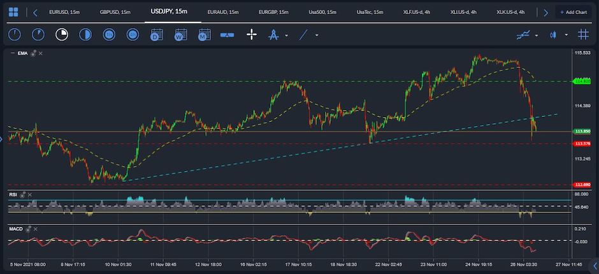
Task: Select the compass drawing tools icon
Action: 273,35
